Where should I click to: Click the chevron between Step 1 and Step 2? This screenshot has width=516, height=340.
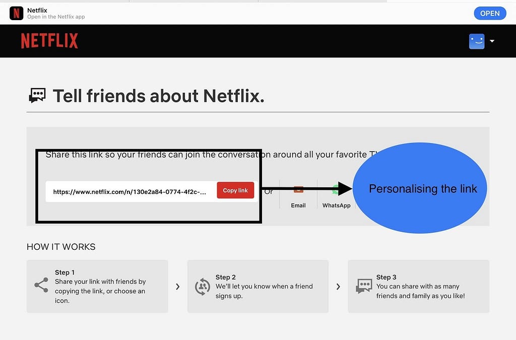pos(178,287)
